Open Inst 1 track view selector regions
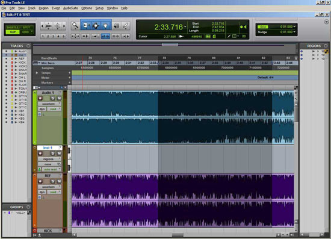 click(x=49, y=159)
